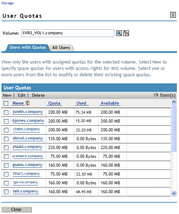Click the volume search magnifier icon
Viewport: 179px width, 214px height.
[119, 33]
